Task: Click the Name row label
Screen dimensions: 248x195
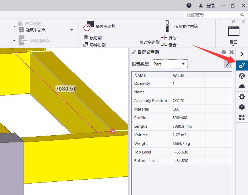Action: [x=139, y=92]
